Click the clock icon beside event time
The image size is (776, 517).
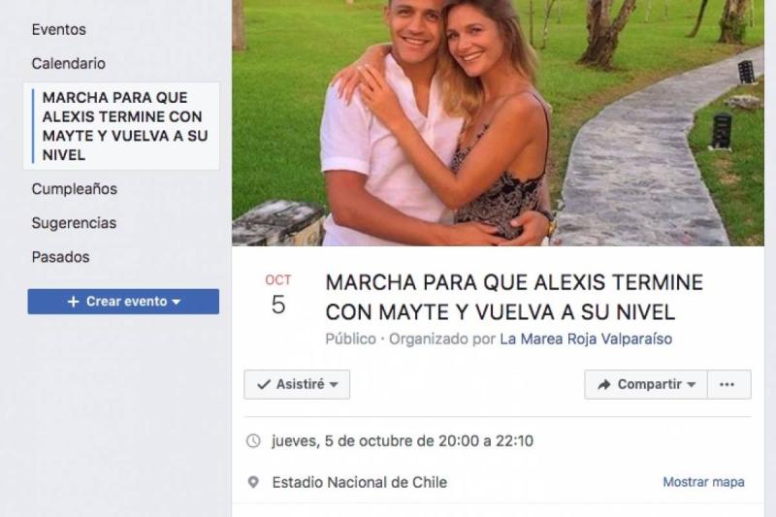pyautogui.click(x=253, y=440)
